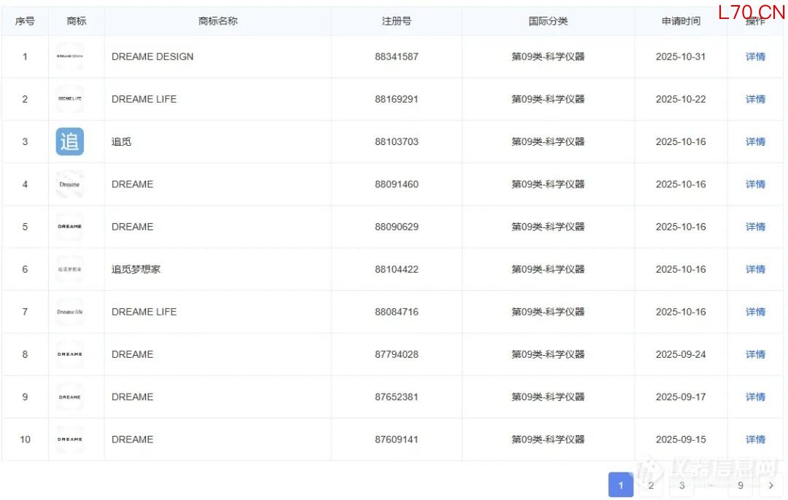Image resolution: width=788 pixels, height=500 pixels.
Task: Click the blue 追 trademark logo icon
Action: click(x=70, y=141)
